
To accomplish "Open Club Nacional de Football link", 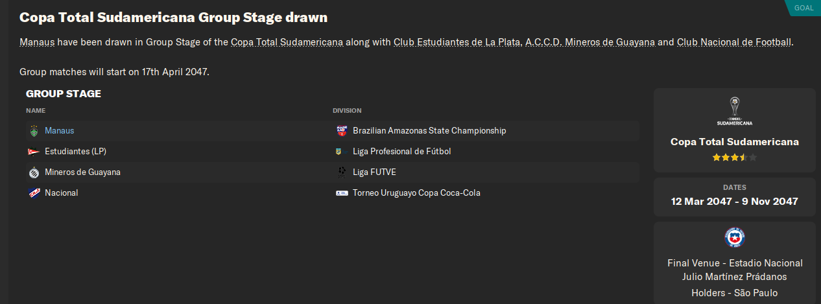I will pos(733,42).
